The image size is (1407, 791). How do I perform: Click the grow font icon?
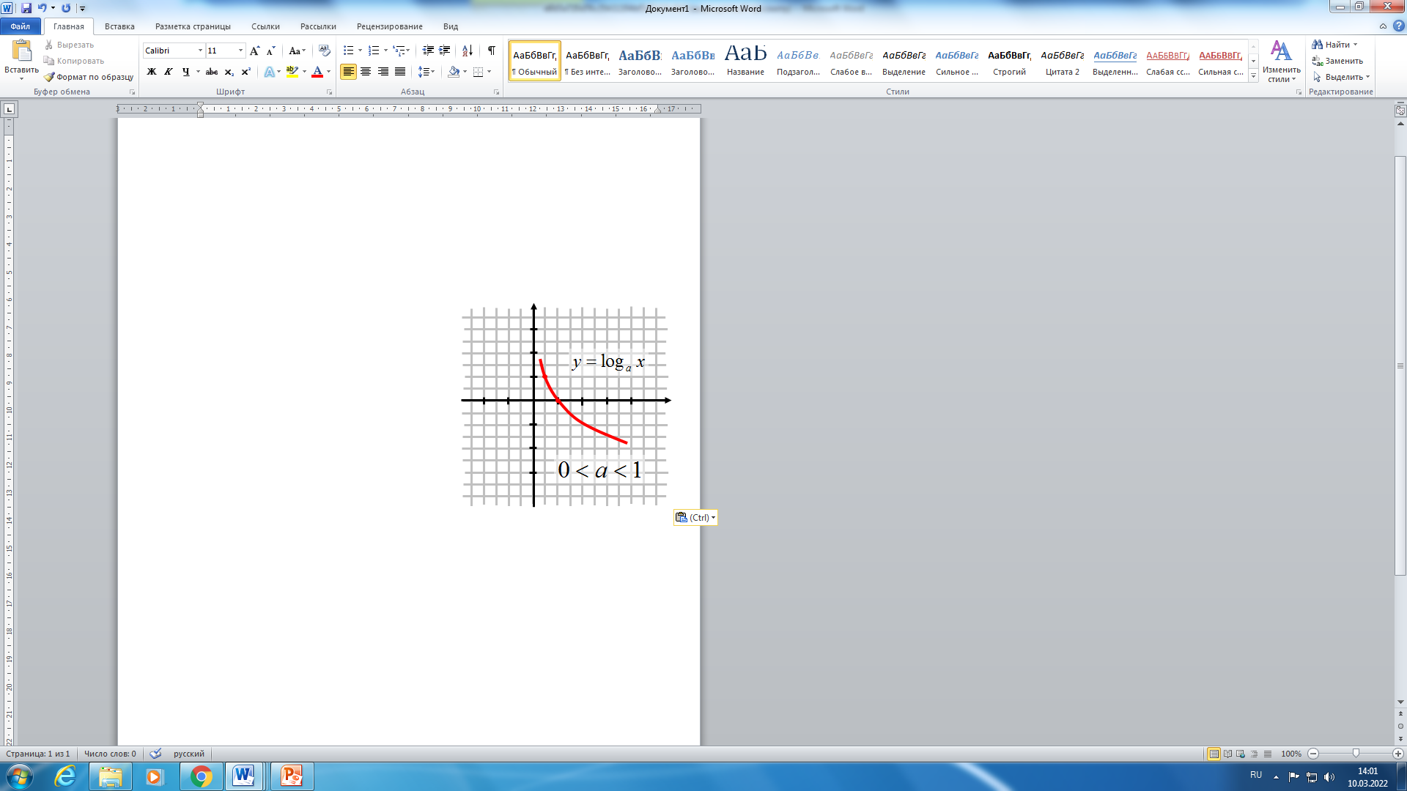(x=254, y=51)
